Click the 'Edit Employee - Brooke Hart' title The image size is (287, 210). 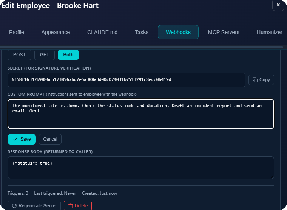point(50,6)
